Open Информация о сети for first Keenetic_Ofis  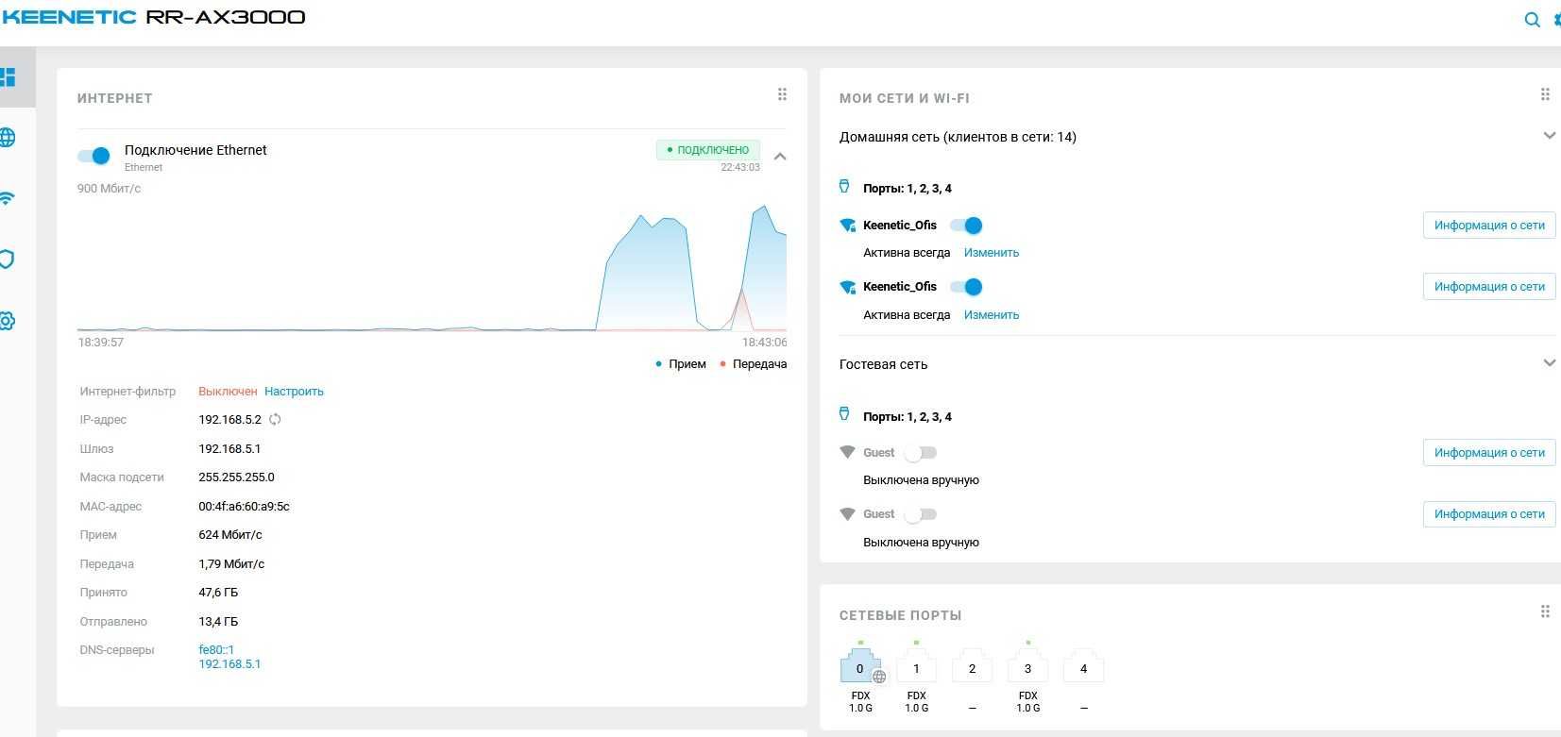(1489, 226)
